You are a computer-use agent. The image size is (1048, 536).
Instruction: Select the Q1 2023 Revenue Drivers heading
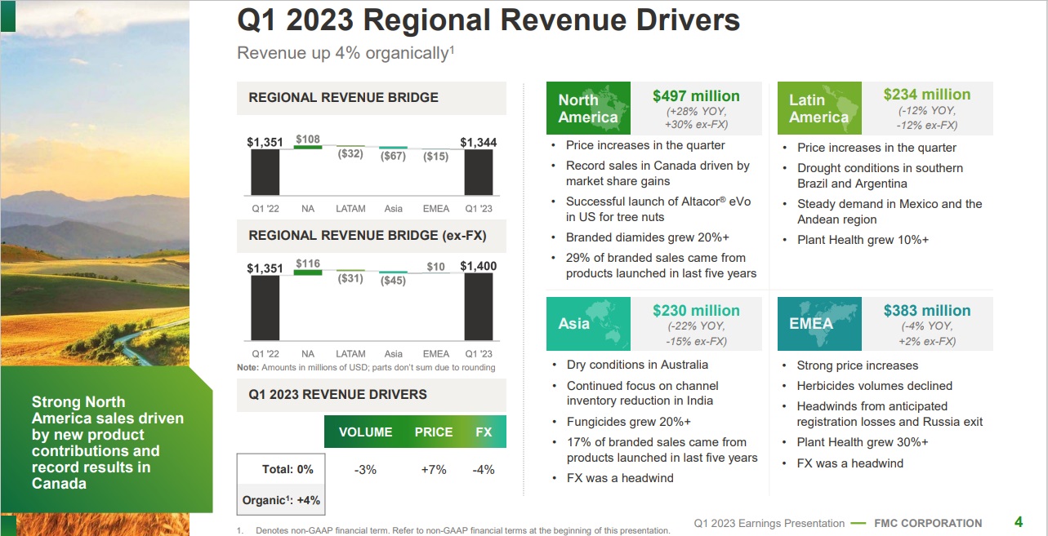[x=337, y=394]
